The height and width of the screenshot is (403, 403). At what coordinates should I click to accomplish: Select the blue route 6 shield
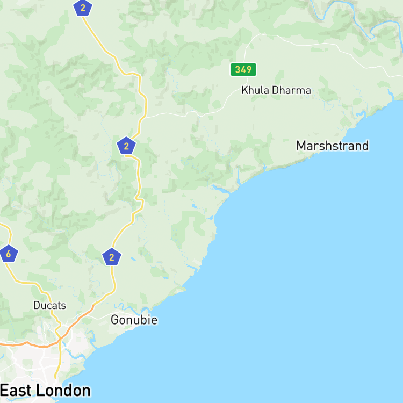tap(9, 254)
